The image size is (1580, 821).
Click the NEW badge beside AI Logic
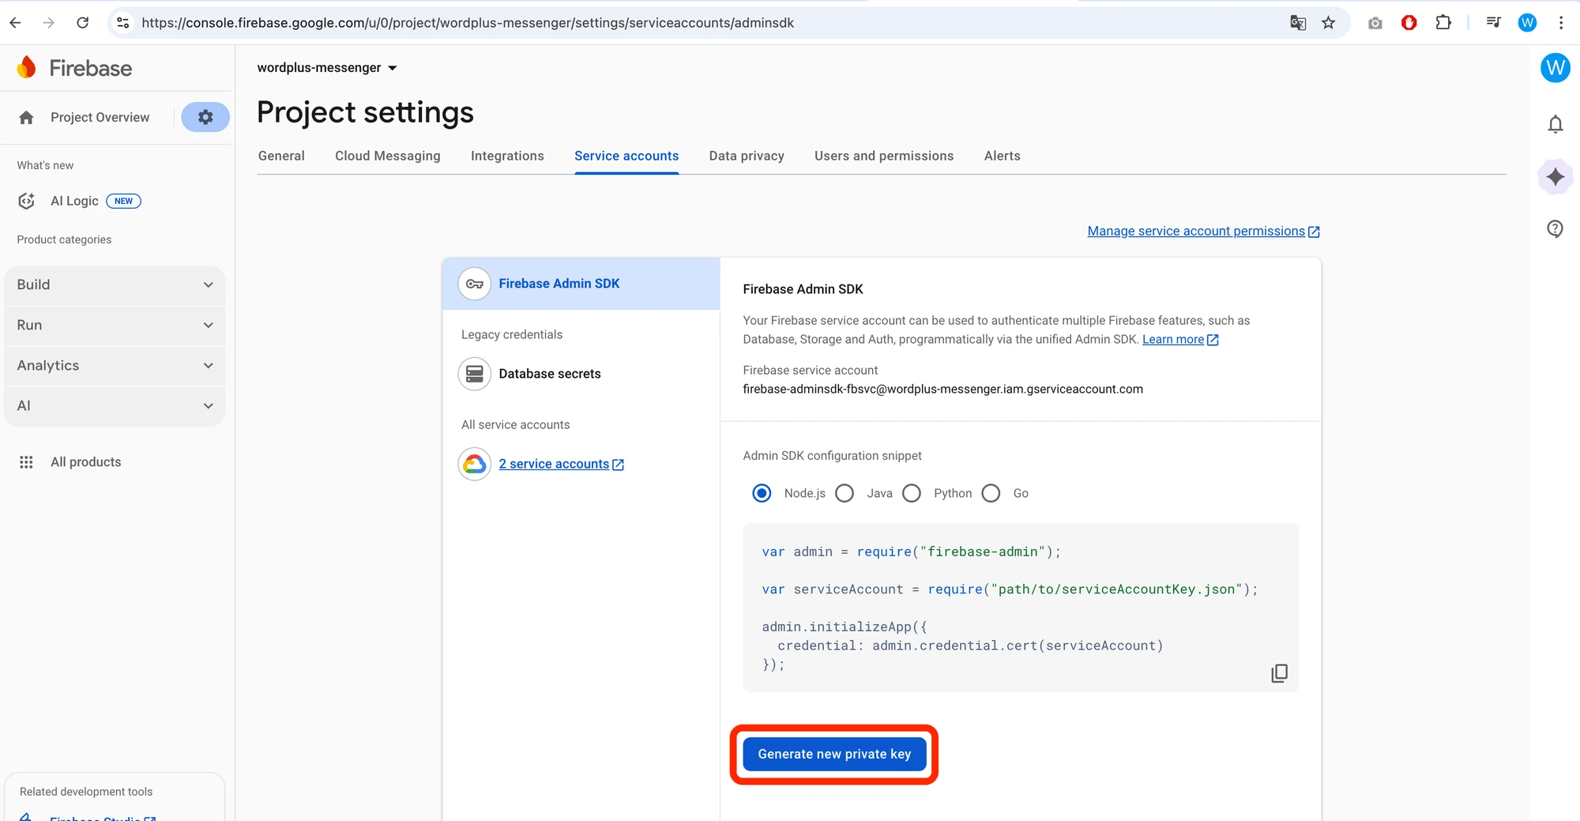[x=123, y=201]
